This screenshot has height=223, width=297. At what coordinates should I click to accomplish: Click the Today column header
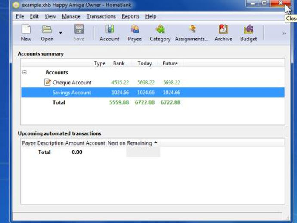(145, 63)
